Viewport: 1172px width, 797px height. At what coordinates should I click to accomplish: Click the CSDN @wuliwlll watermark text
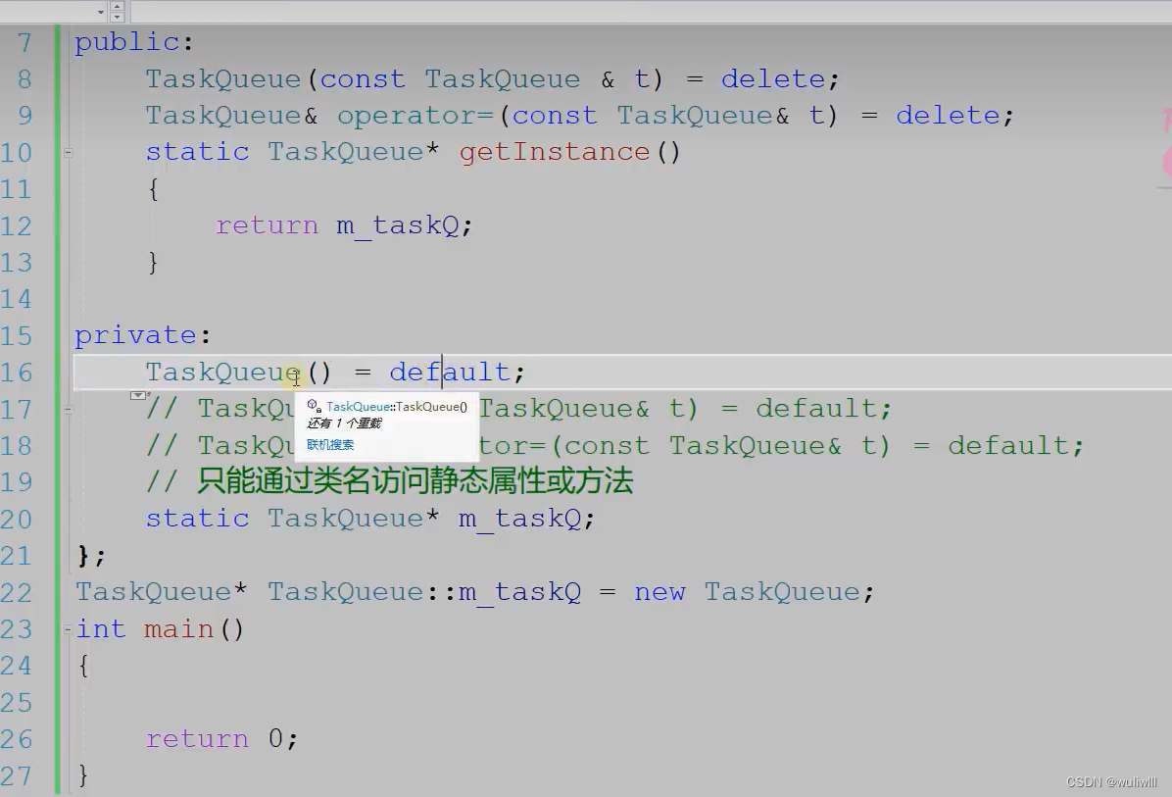click(1112, 781)
